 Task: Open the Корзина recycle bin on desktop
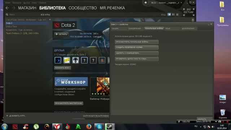[x=223, y=114]
